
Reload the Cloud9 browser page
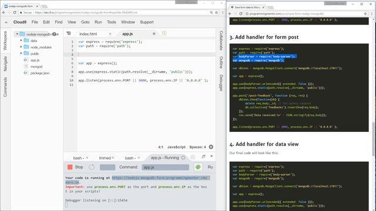pos(15,12)
